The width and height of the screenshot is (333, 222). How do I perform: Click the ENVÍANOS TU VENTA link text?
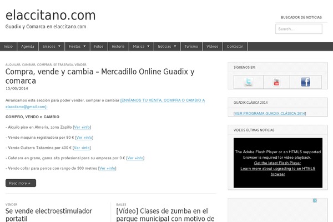(x=163, y=100)
